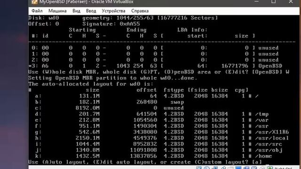Click partition row '0: 00' label

(x=40, y=48)
